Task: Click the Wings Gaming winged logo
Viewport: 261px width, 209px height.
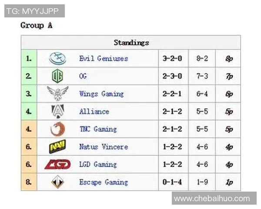Action: (57, 94)
